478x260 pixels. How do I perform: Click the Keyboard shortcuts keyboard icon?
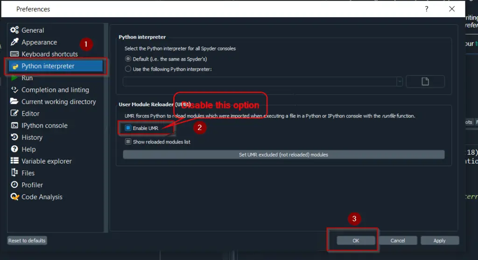14,54
